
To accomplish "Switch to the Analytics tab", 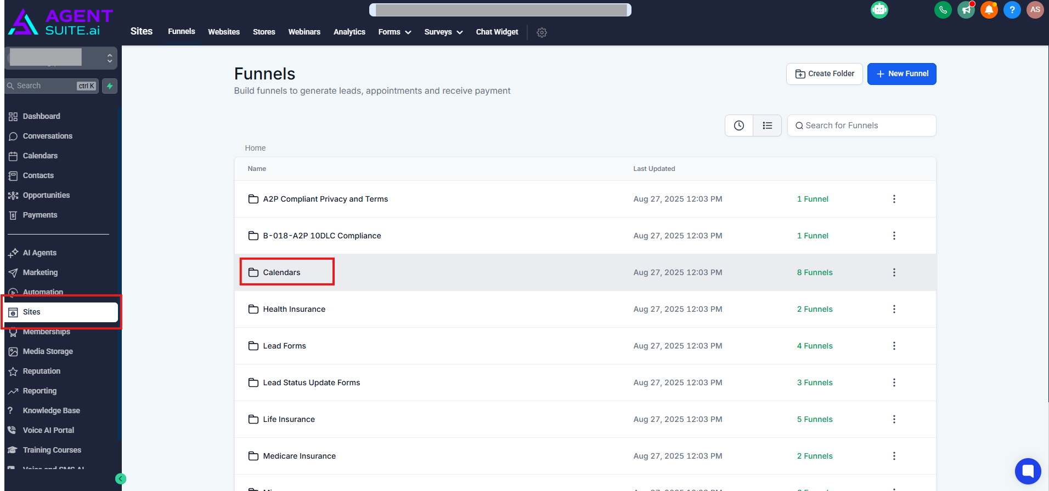I will click(x=349, y=32).
